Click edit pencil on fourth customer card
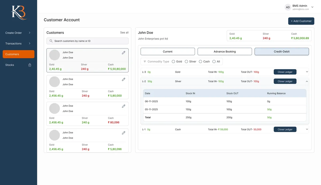 (x=124, y=133)
